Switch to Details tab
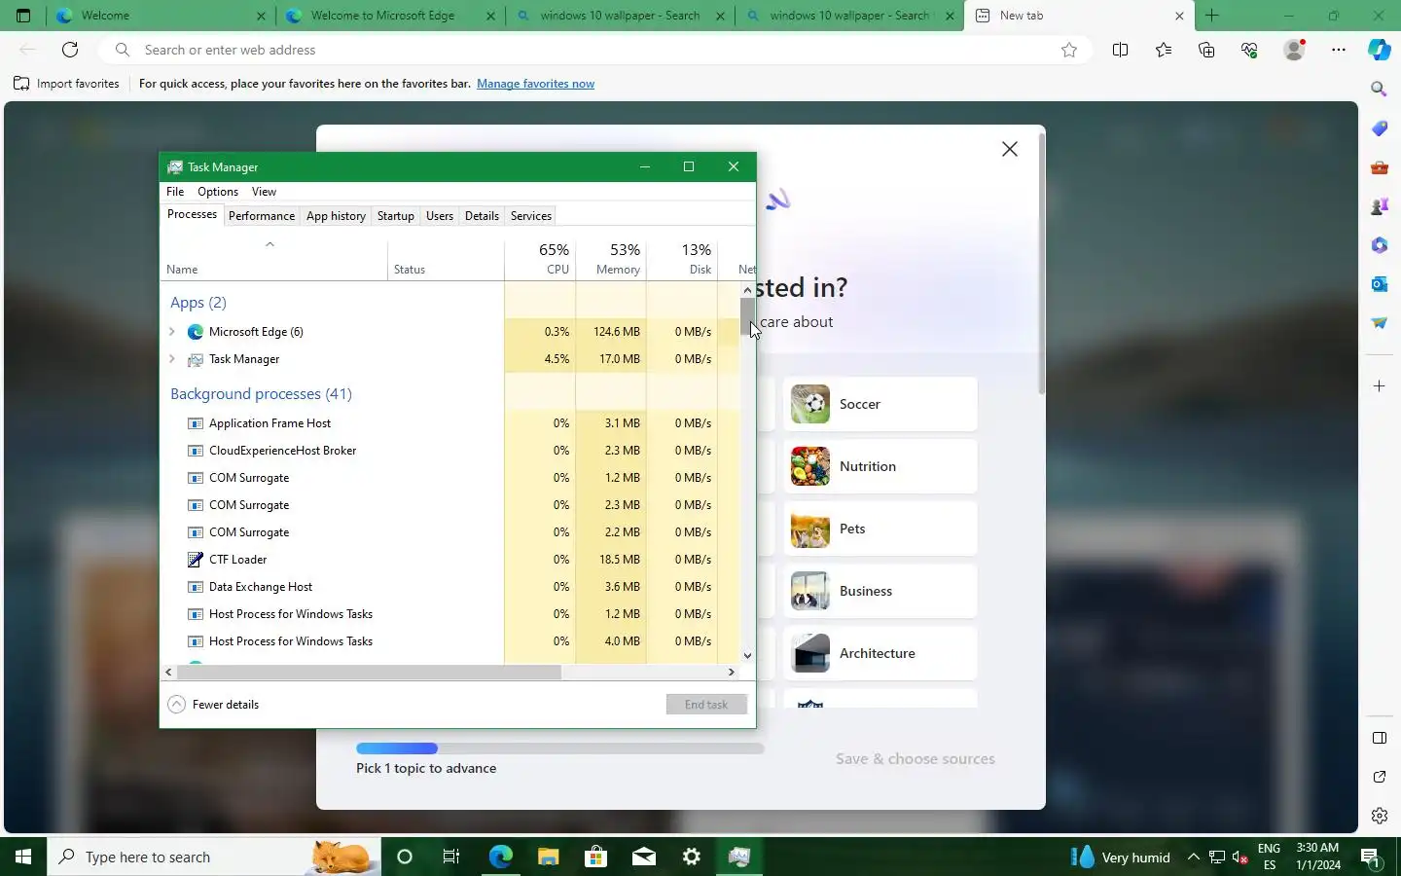 pos(482,216)
